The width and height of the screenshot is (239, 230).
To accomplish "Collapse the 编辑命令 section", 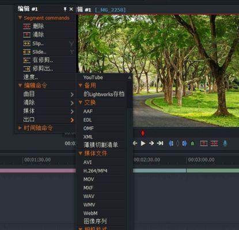I will click(20, 86).
